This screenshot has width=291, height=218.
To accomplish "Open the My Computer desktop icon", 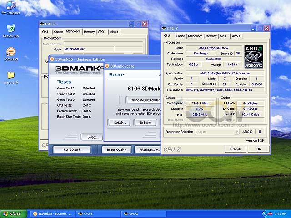I will click(x=11, y=7).
